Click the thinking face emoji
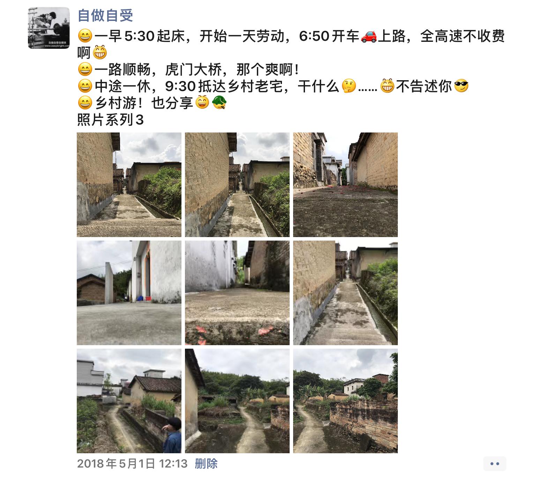 (x=349, y=86)
